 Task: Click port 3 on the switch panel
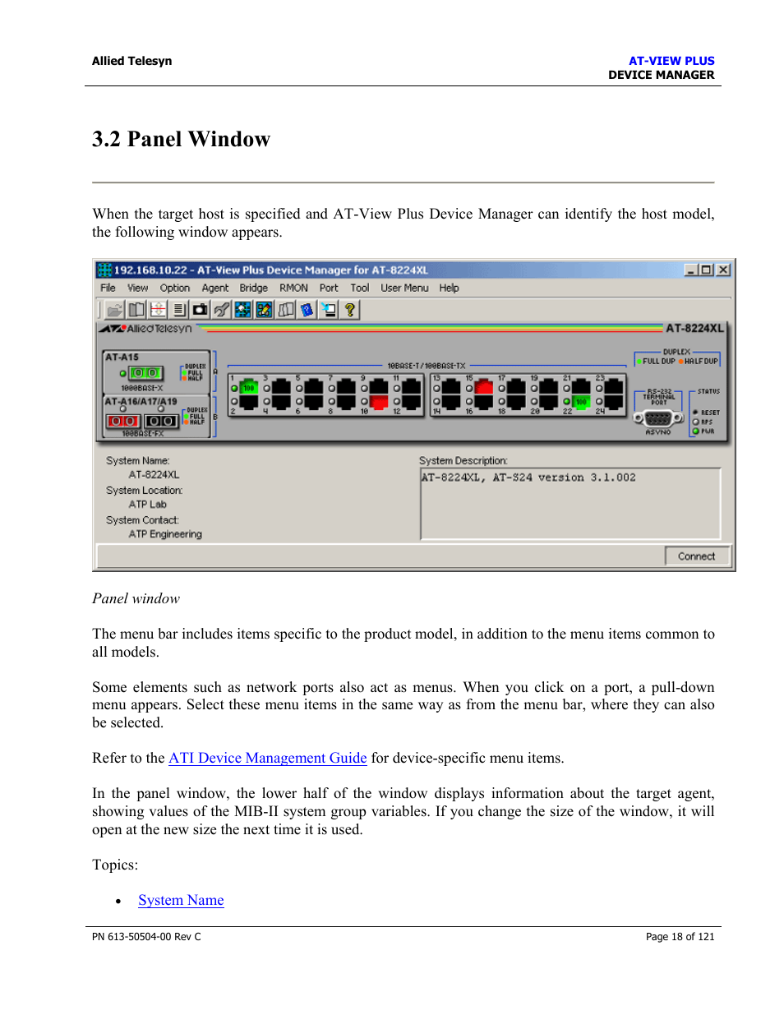(281, 388)
